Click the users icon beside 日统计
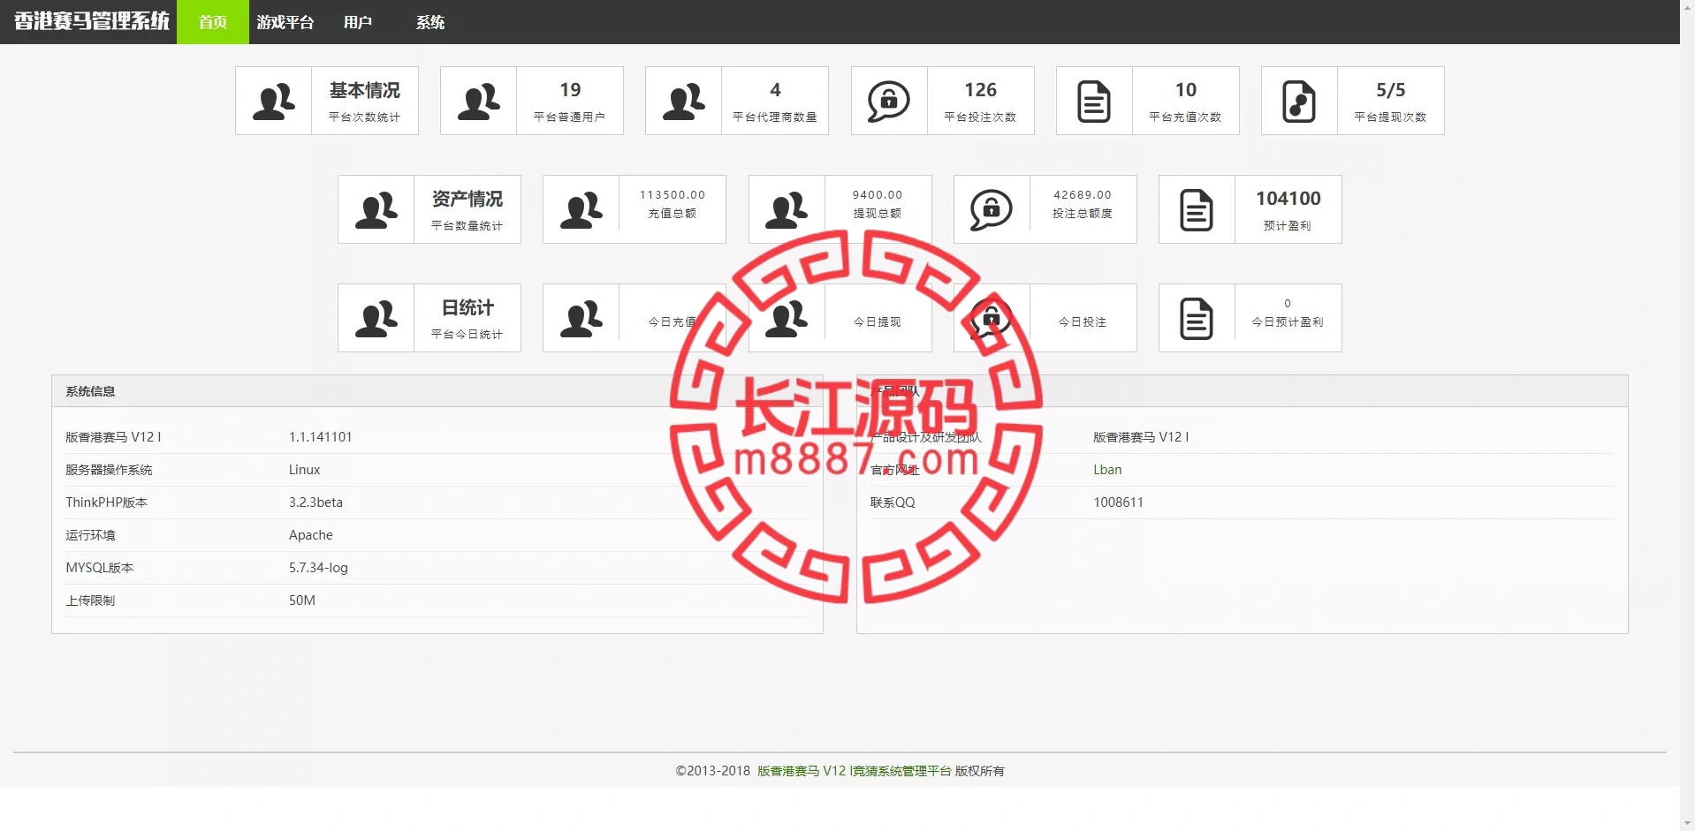1695x831 pixels. pyautogui.click(x=376, y=319)
